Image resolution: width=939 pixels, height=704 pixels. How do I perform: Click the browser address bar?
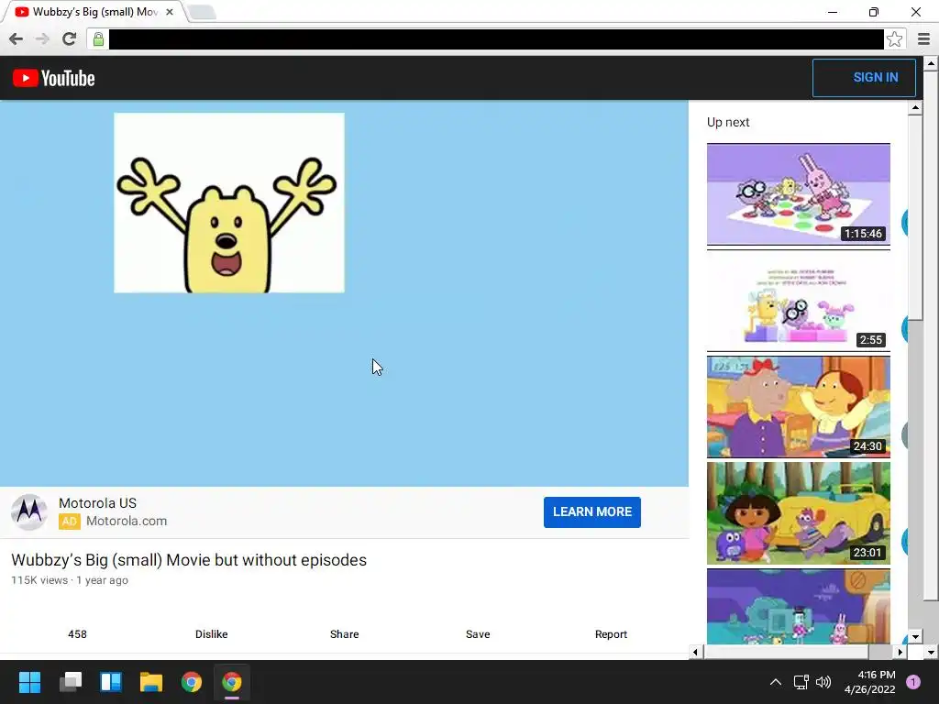click(496, 39)
